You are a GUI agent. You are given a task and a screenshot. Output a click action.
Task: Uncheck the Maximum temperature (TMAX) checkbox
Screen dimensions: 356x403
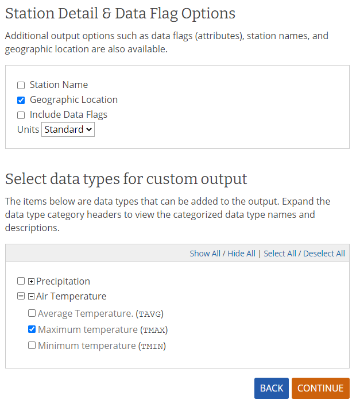click(32, 329)
